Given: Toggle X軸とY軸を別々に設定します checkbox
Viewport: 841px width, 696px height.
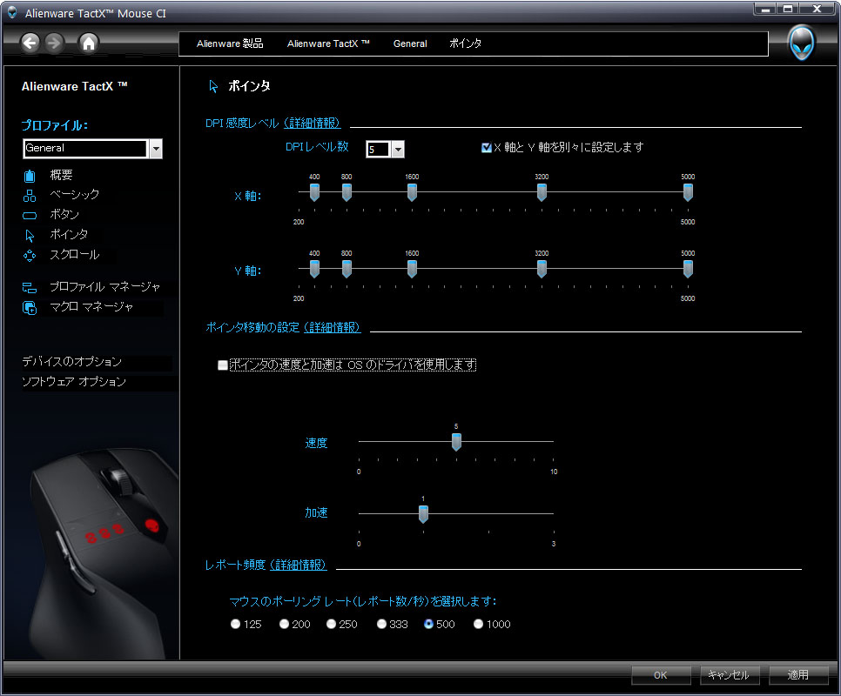Looking at the screenshot, I should [487, 147].
